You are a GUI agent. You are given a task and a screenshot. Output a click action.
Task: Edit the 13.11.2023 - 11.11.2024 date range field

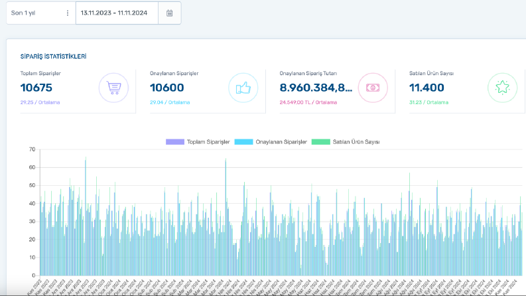(x=117, y=13)
